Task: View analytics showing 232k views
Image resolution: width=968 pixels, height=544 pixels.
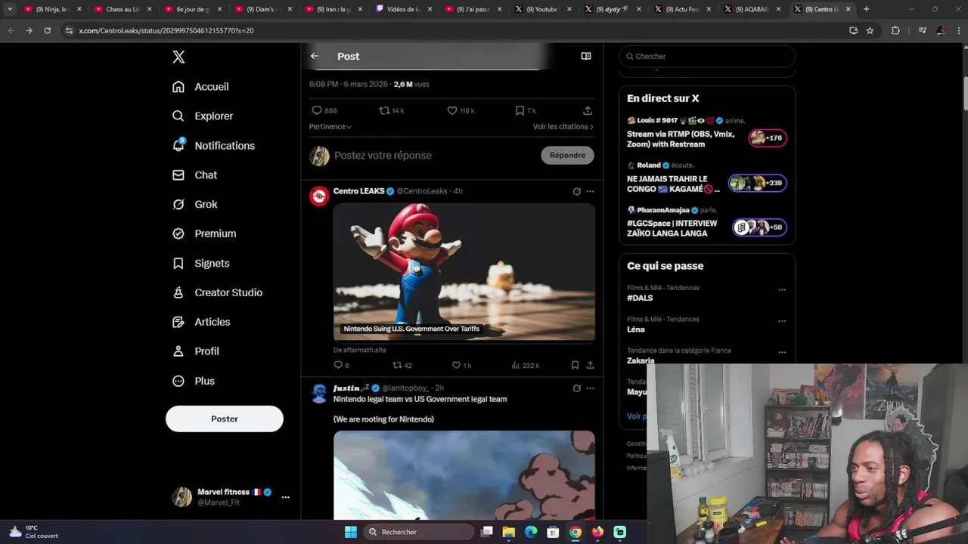Action: point(525,365)
